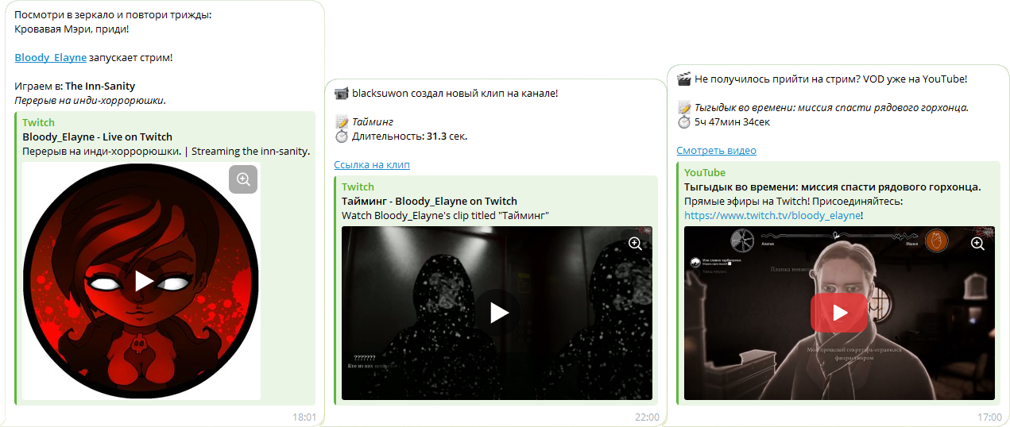
Task: Select 'The Inn-Sanity' game name text
Action: pyautogui.click(x=100, y=87)
